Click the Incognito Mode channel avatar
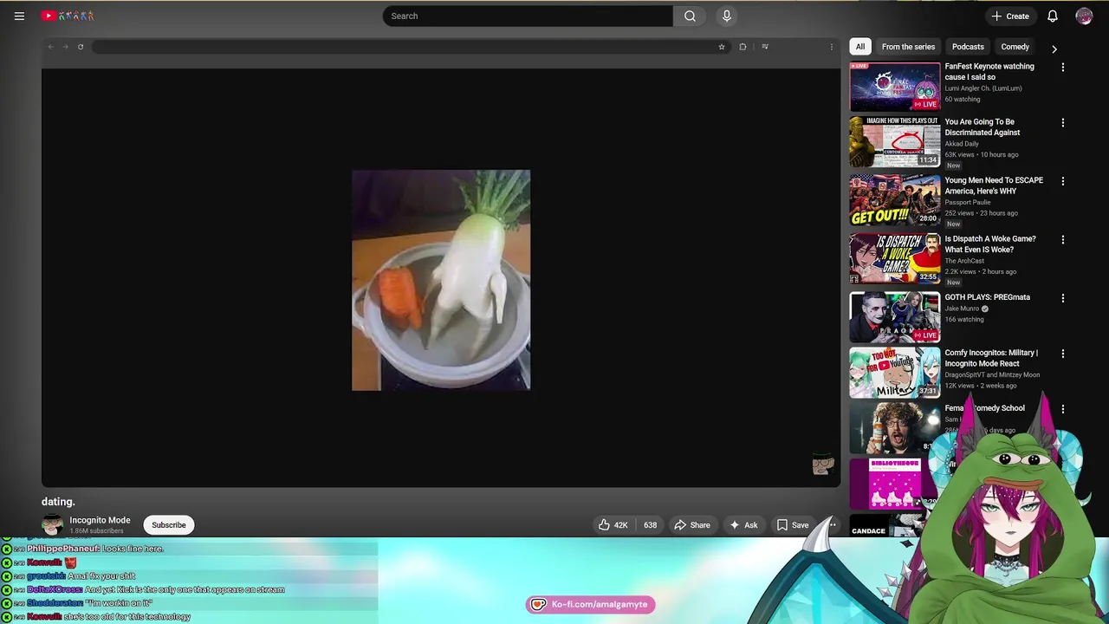Screen dimensions: 1109x624 click(x=52, y=524)
